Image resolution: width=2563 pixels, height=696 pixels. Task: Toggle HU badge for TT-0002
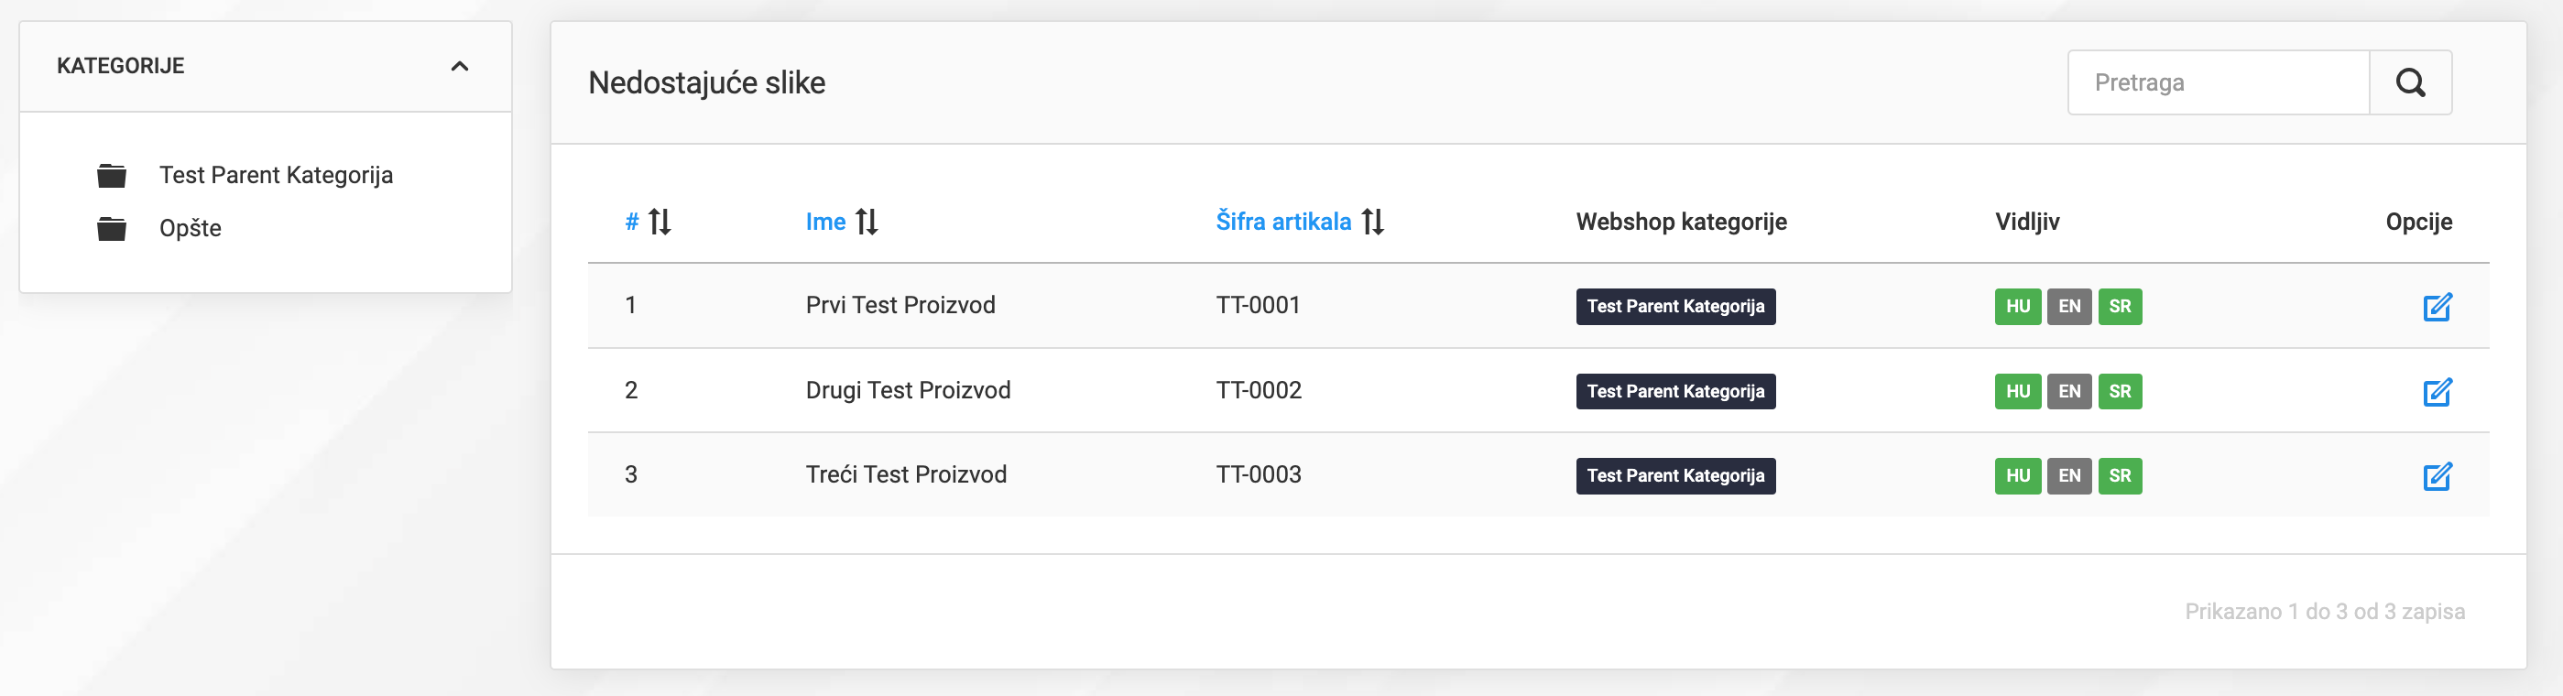click(x=2018, y=391)
